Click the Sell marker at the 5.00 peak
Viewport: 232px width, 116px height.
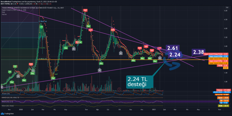pyautogui.click(x=85, y=10)
